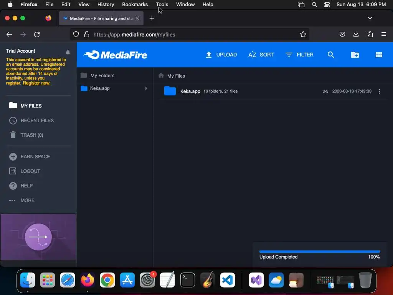Viewport: 393px width, 295px height.
Task: Click My Files breadcrumb text
Action: tap(176, 76)
